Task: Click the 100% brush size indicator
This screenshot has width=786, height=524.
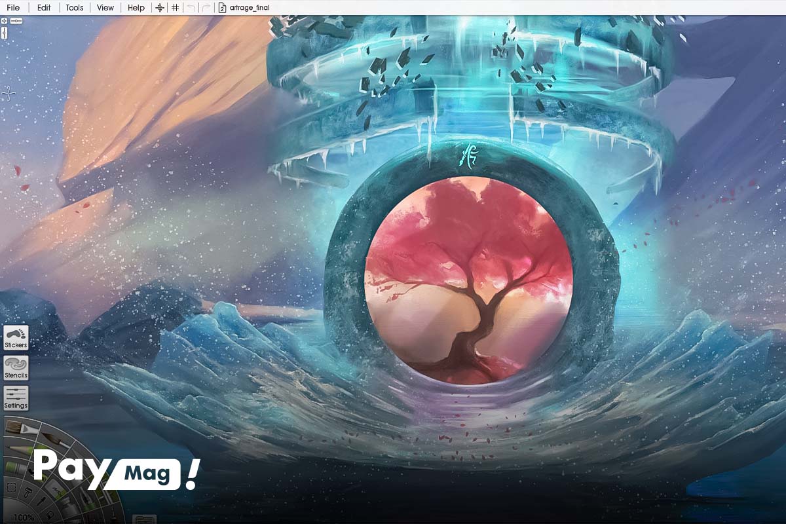Action: pos(24,517)
